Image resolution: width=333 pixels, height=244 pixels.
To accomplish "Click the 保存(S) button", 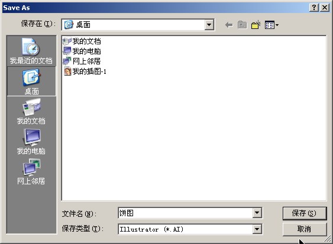I will pyautogui.click(x=305, y=213).
